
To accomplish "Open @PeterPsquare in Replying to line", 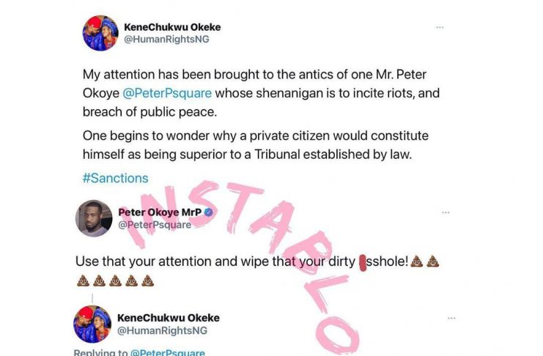I will coord(167,352).
